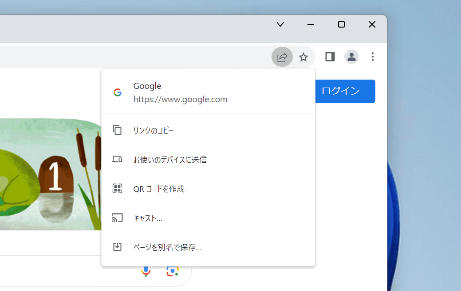Click the cast icon
The image size is (461, 291).
117,218
